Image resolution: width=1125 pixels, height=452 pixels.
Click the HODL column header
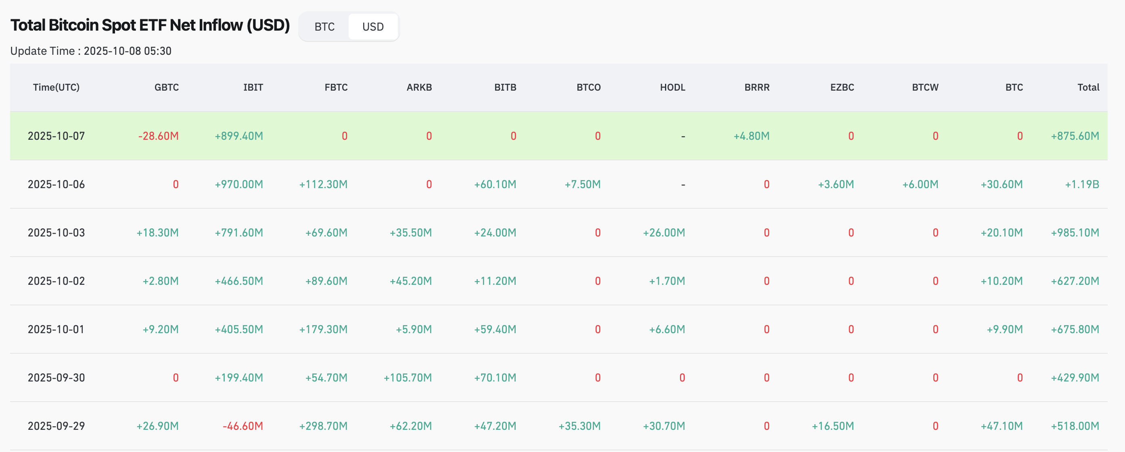672,87
